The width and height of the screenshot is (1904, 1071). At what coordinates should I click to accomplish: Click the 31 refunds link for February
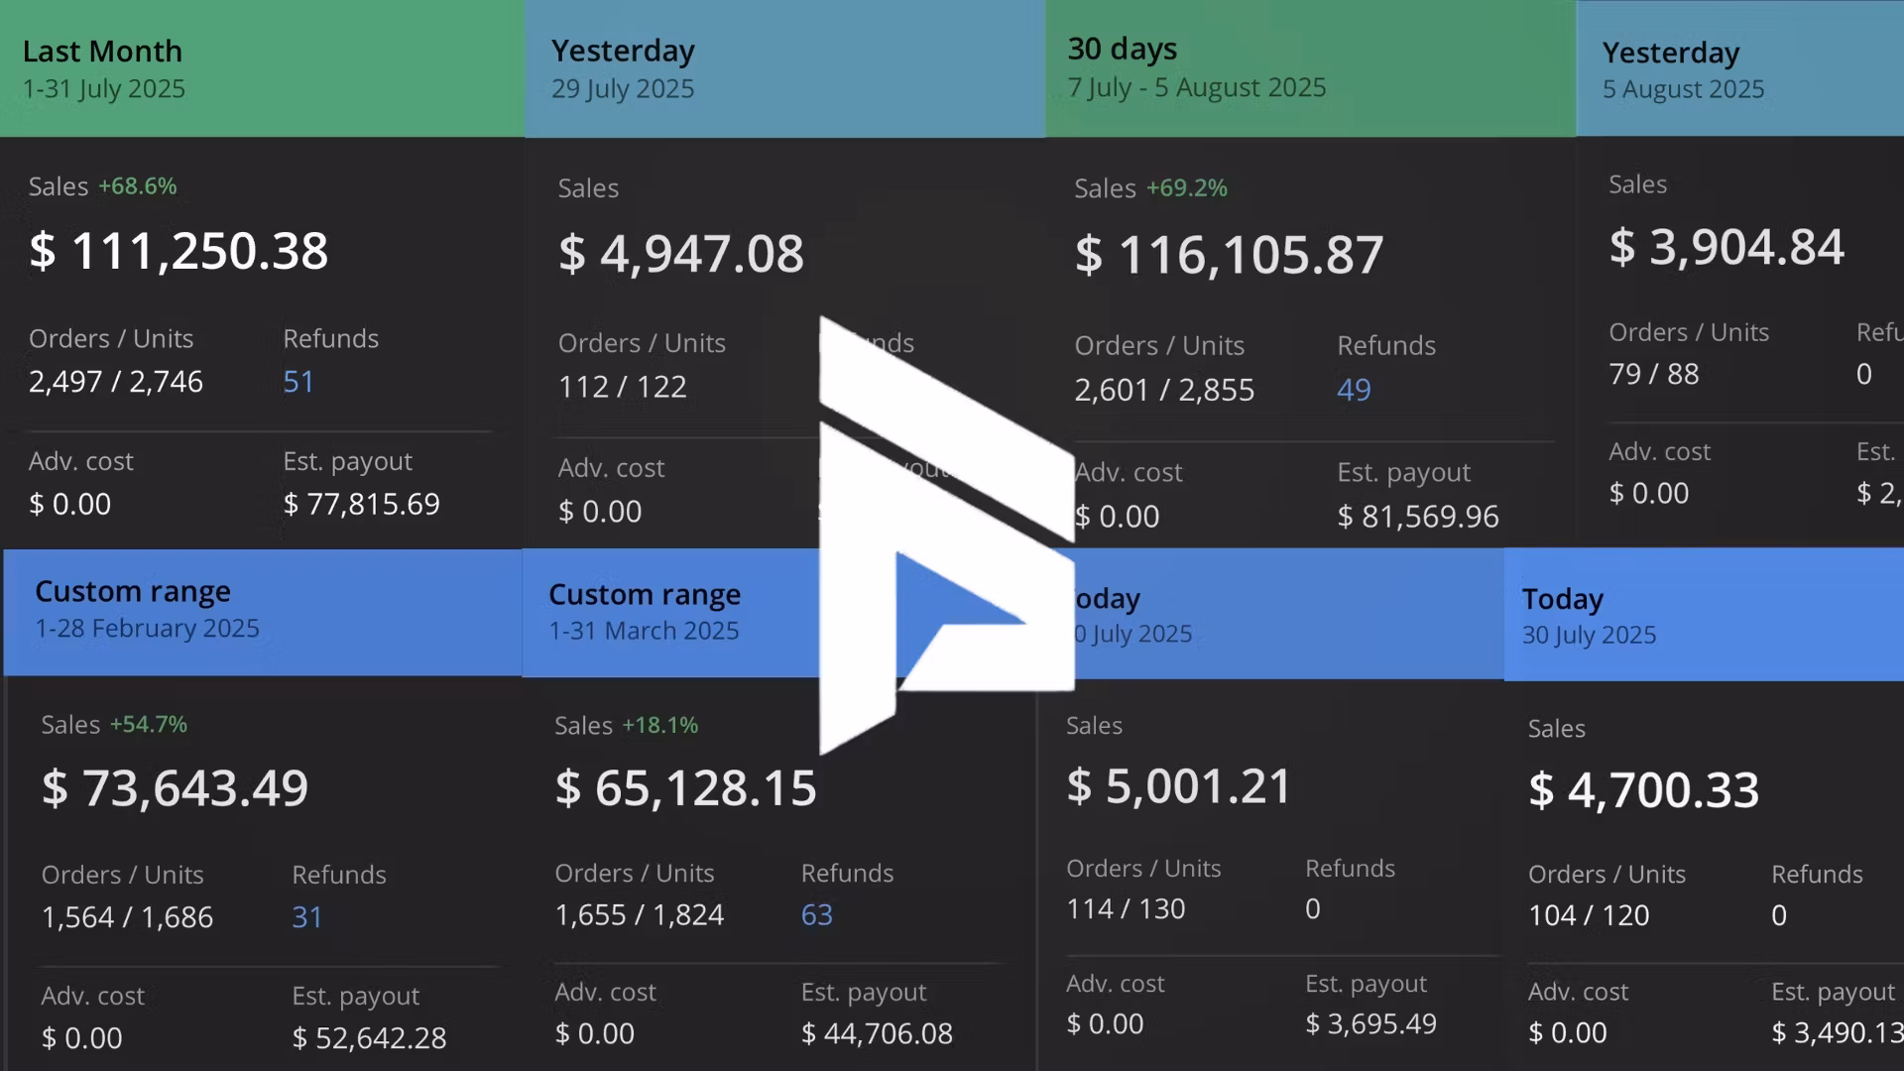pos(306,917)
